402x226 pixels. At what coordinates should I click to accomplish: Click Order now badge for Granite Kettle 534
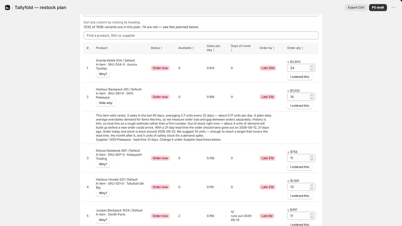pyautogui.click(x=160, y=68)
